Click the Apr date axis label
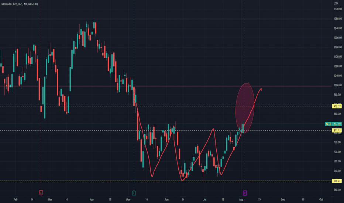The width and height of the screenshot is (344, 203). point(92,199)
